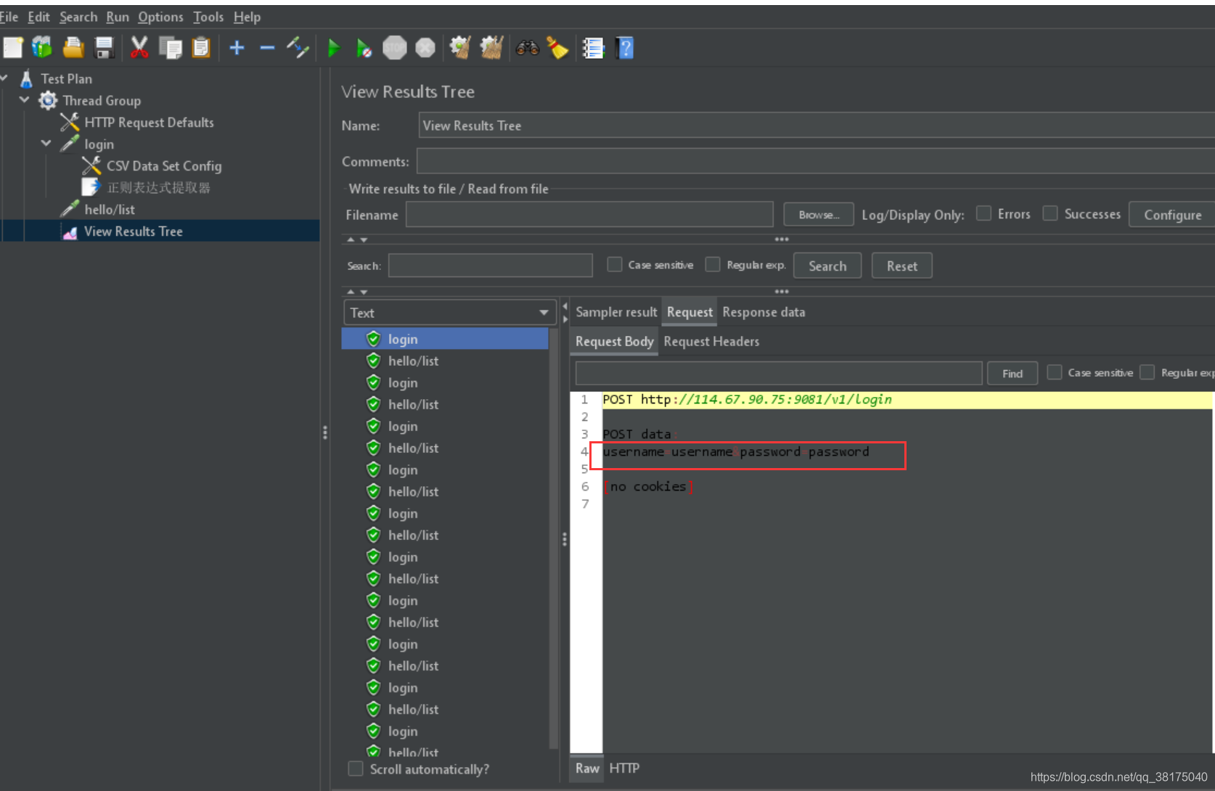Image resolution: width=1215 pixels, height=791 pixels.
Task: Switch to Response data tab
Action: click(x=764, y=312)
